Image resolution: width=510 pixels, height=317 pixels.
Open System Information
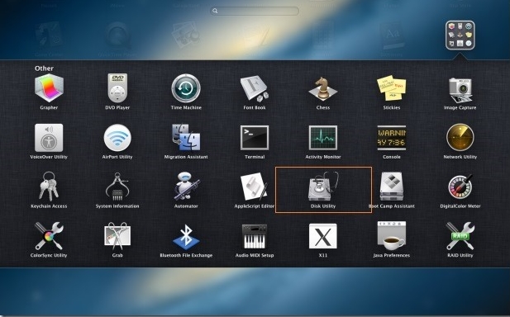pos(117,187)
